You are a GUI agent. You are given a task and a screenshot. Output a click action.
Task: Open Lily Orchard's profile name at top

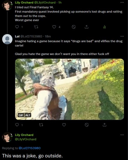(x=24, y=3)
